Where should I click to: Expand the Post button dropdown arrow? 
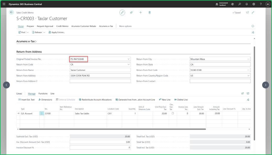[28, 32]
